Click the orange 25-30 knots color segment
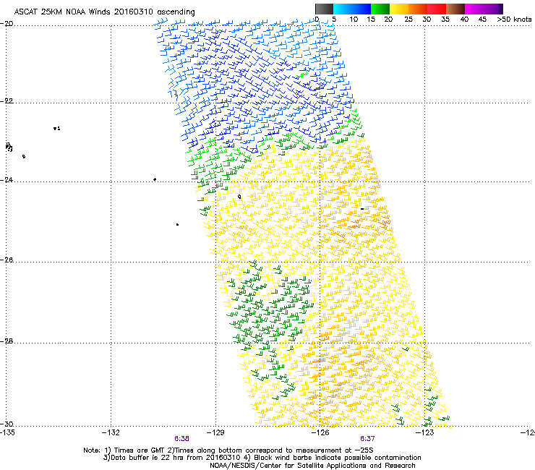This screenshot has height=470, width=535. coord(418,9)
